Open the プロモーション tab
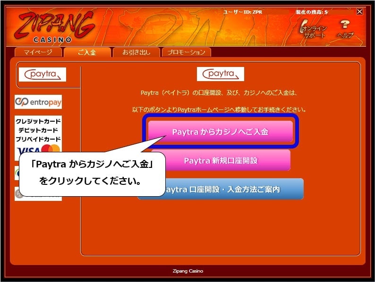Screen dimensions: 375x282 (186, 52)
